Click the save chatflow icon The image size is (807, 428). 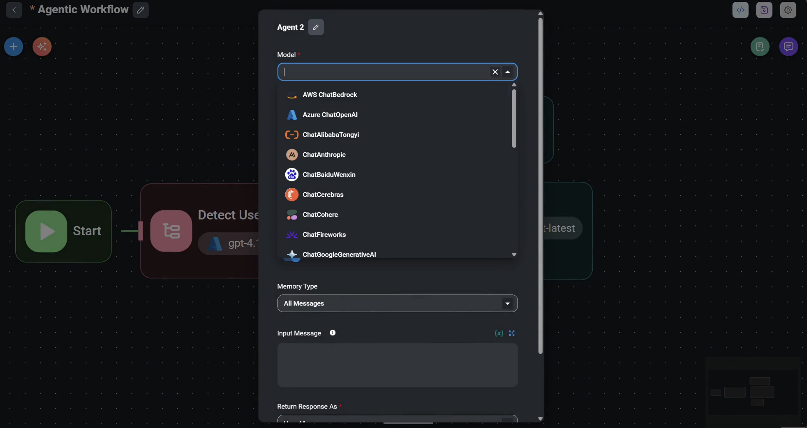pos(764,10)
